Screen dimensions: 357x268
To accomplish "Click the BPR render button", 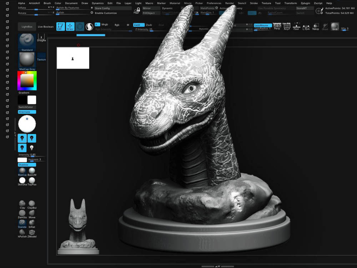I will click(x=335, y=26).
